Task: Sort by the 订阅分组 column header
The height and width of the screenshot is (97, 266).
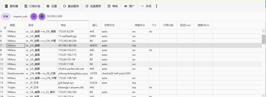Action: [168, 25]
